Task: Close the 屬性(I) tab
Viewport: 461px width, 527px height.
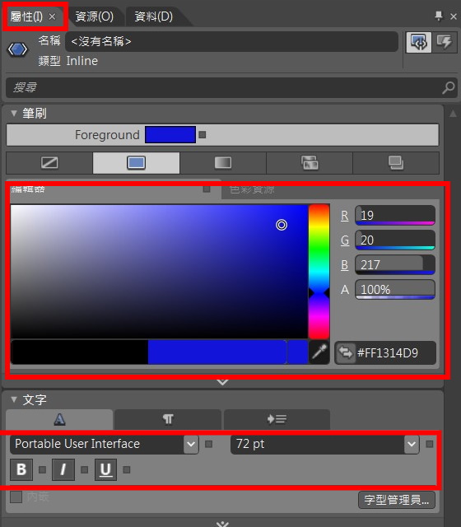Action: pos(53,16)
